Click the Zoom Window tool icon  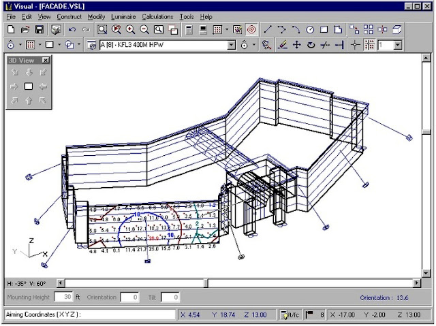(102, 29)
